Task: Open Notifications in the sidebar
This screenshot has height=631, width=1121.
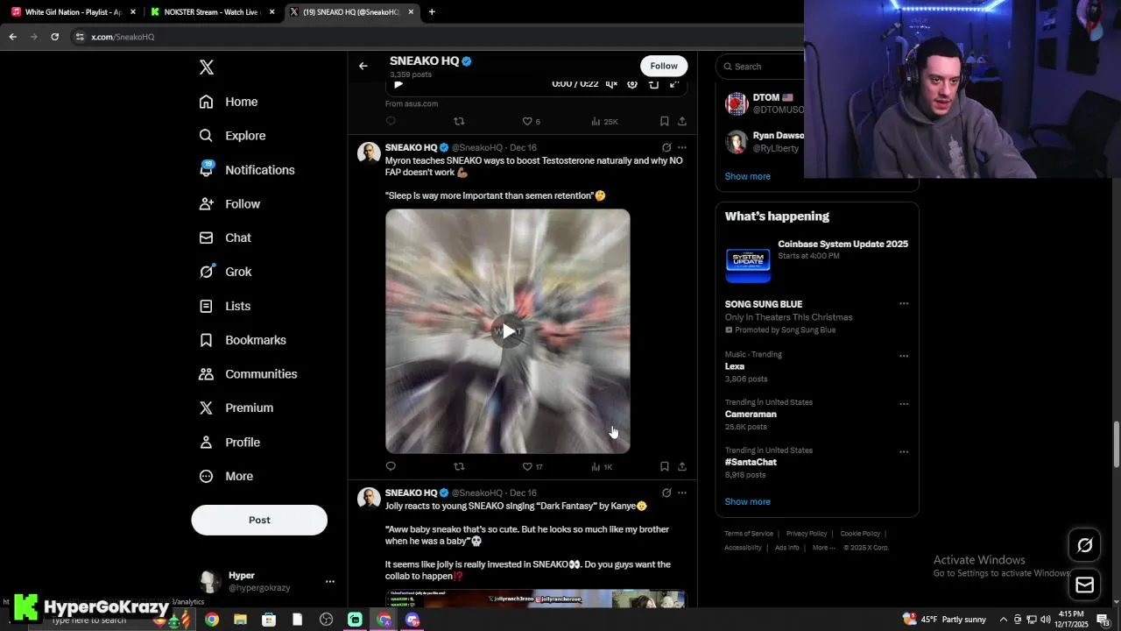Action: pyautogui.click(x=247, y=170)
